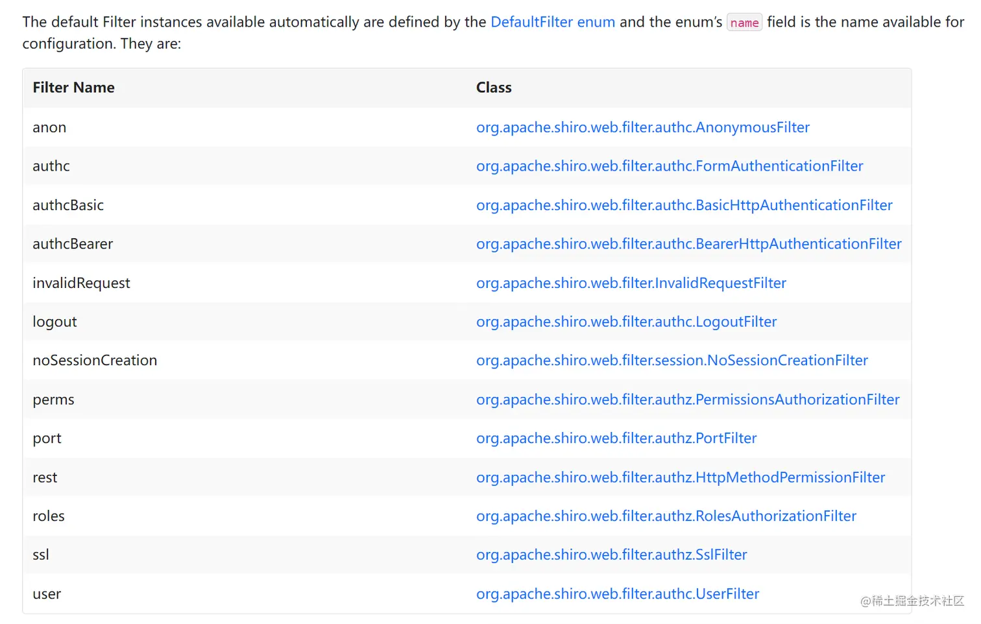Screen dimensions: 981x624
Task: Open the NoSessionCreationFilter class link
Action: tap(672, 360)
